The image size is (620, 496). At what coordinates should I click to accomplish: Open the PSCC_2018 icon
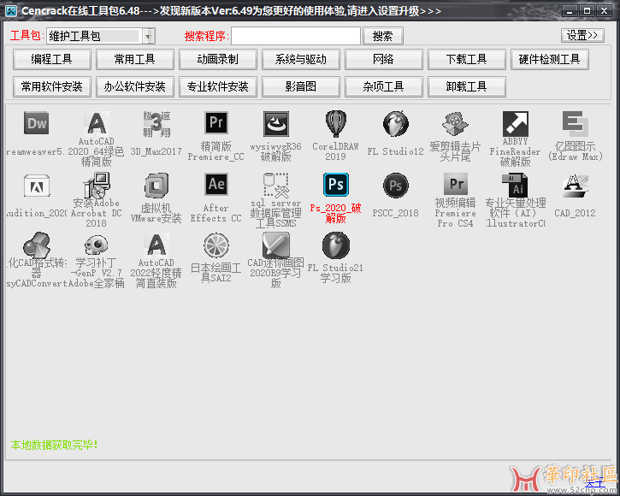pyautogui.click(x=395, y=185)
